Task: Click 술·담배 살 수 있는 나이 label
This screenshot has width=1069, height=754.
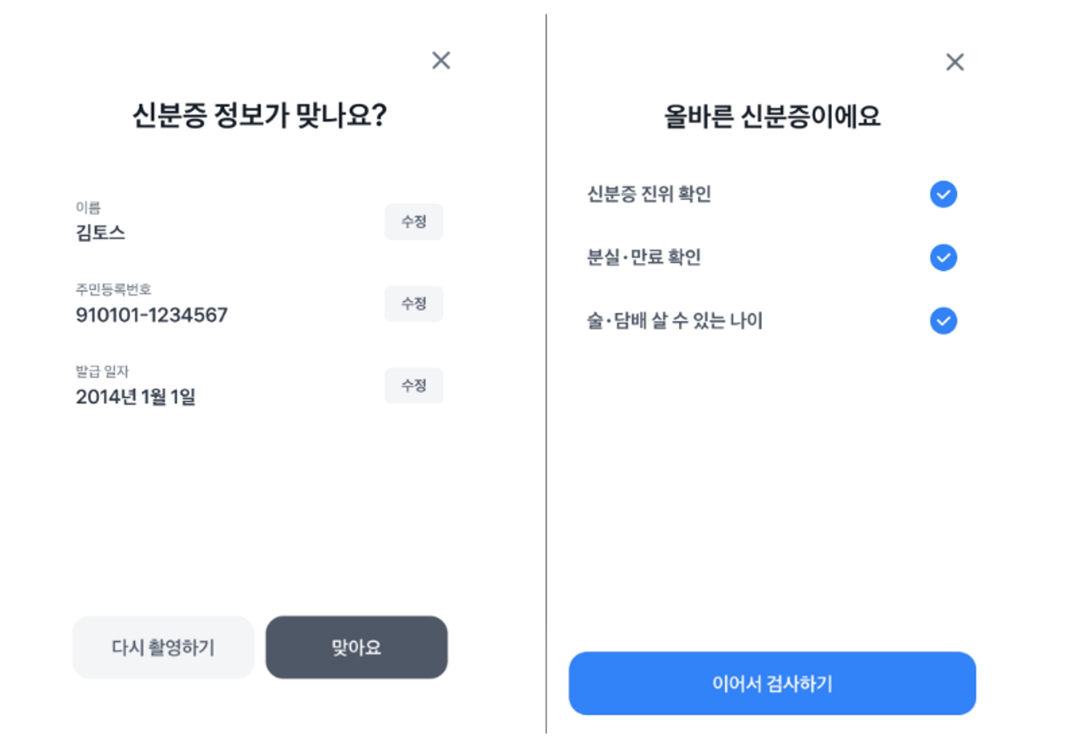Action: pyautogui.click(x=675, y=321)
